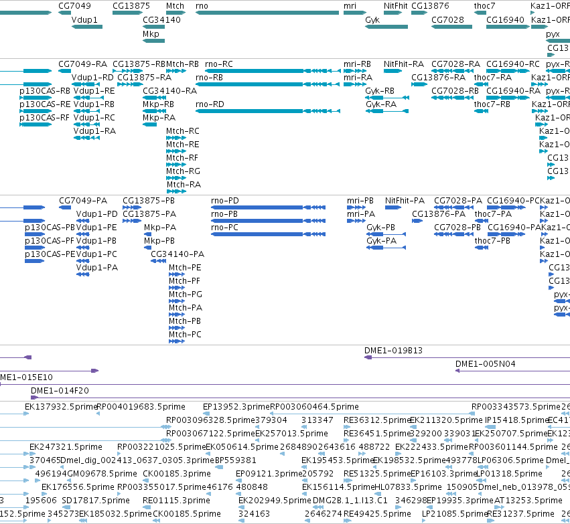This screenshot has height=524, width=570.
Task: Click transcript Vdup1-RD
Action: [x=87, y=84]
